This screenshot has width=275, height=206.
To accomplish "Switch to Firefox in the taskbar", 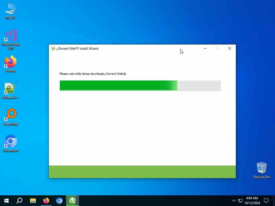I will pyautogui.click(x=46, y=201).
